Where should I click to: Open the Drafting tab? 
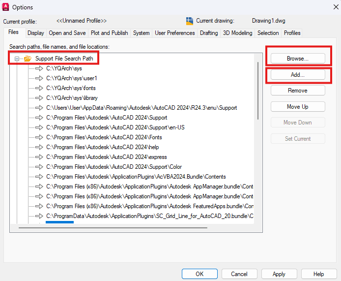coord(209,33)
